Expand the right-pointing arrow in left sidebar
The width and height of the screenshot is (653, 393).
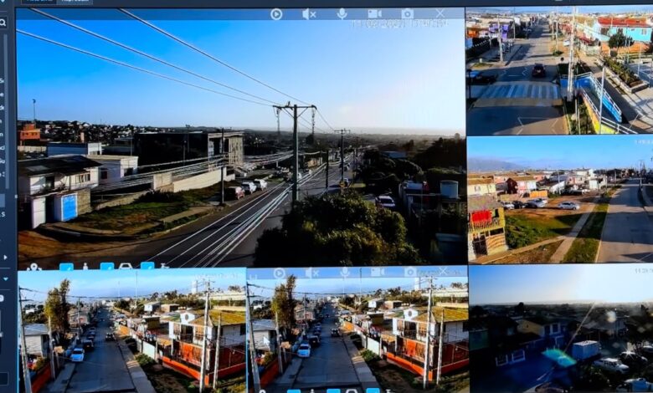point(5,258)
